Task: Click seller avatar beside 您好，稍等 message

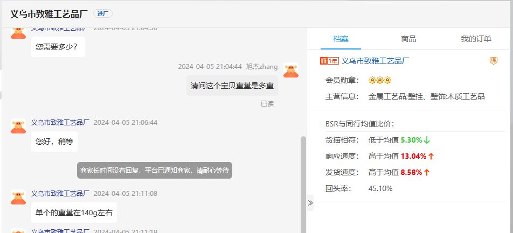Action: (x=18, y=126)
